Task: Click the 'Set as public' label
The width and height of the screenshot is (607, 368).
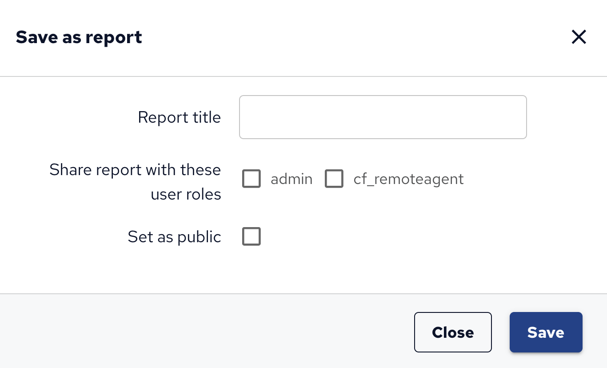Action: [174, 237]
